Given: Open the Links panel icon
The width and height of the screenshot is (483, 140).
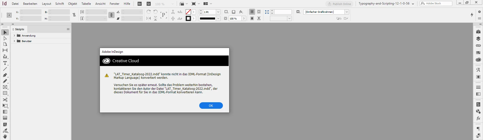Looking at the screenshot, I should tap(478, 46).
